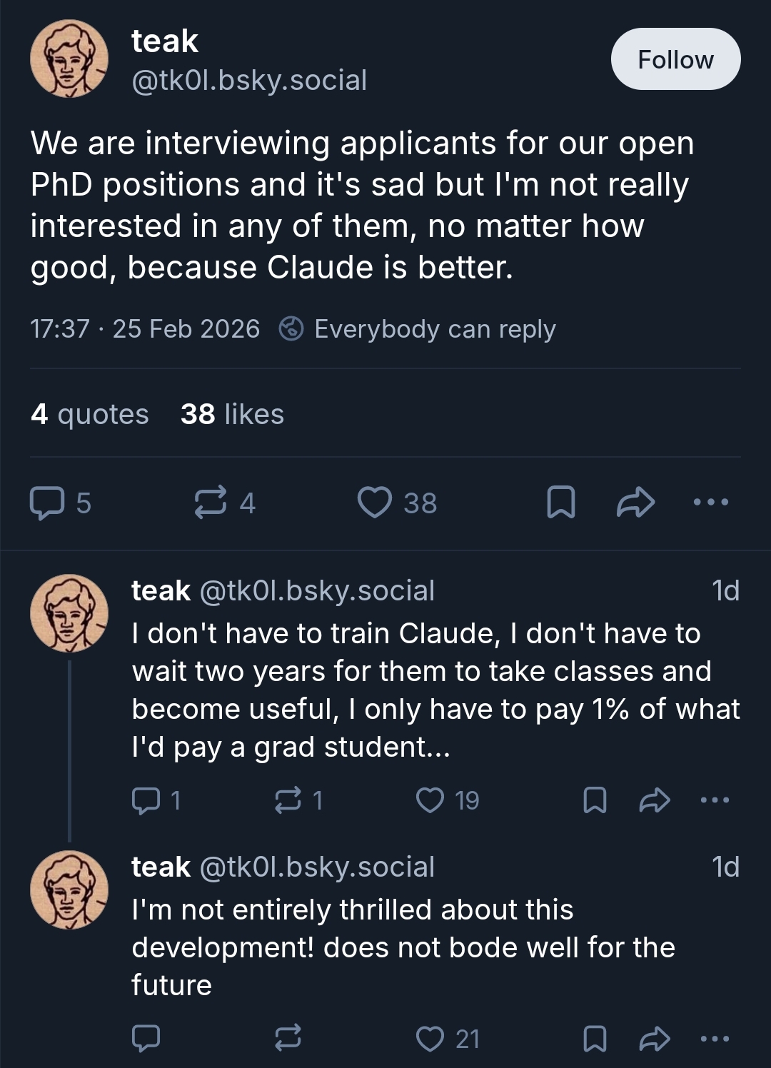Repost the 'train Claude' reply
The height and width of the screenshot is (1068, 771).
pos(288,800)
